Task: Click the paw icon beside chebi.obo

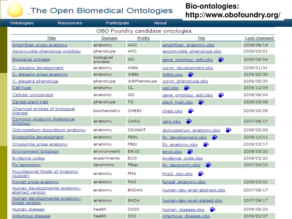Action: click(191, 111)
